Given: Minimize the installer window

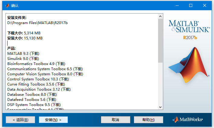Looking at the screenshot, I should pyautogui.click(x=177, y=5).
